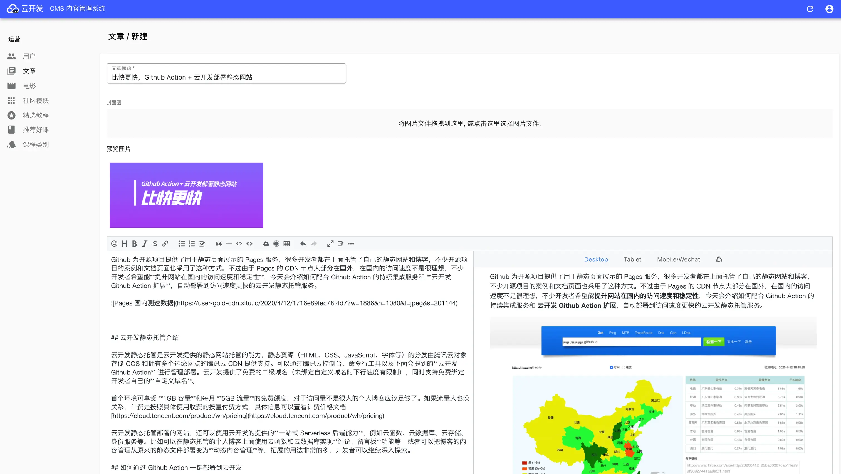
Task: Open the 电影 section in sidebar
Action: 29,86
